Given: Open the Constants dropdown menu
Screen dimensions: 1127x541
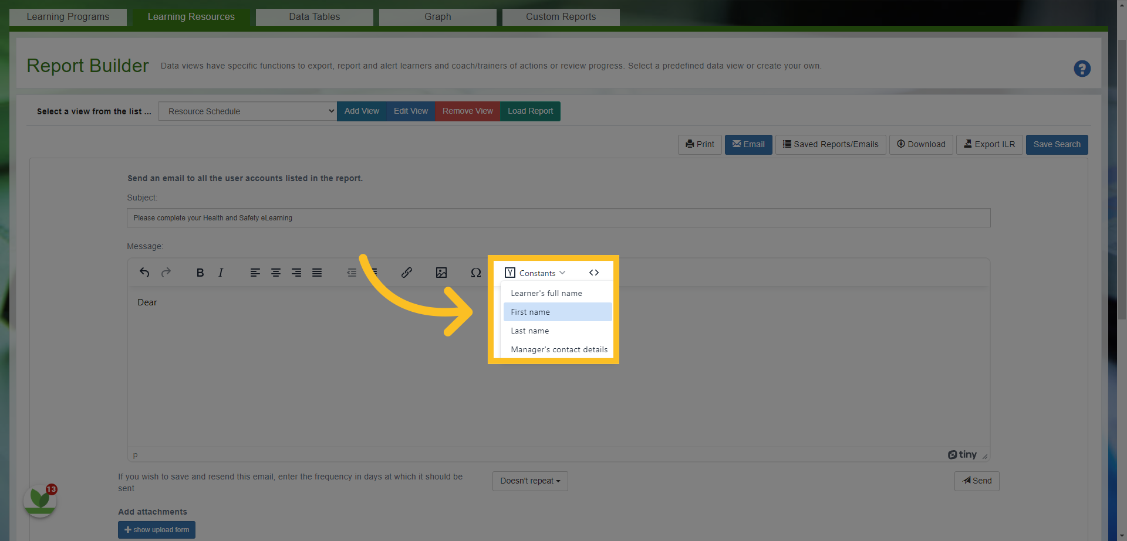Looking at the screenshot, I should point(535,273).
